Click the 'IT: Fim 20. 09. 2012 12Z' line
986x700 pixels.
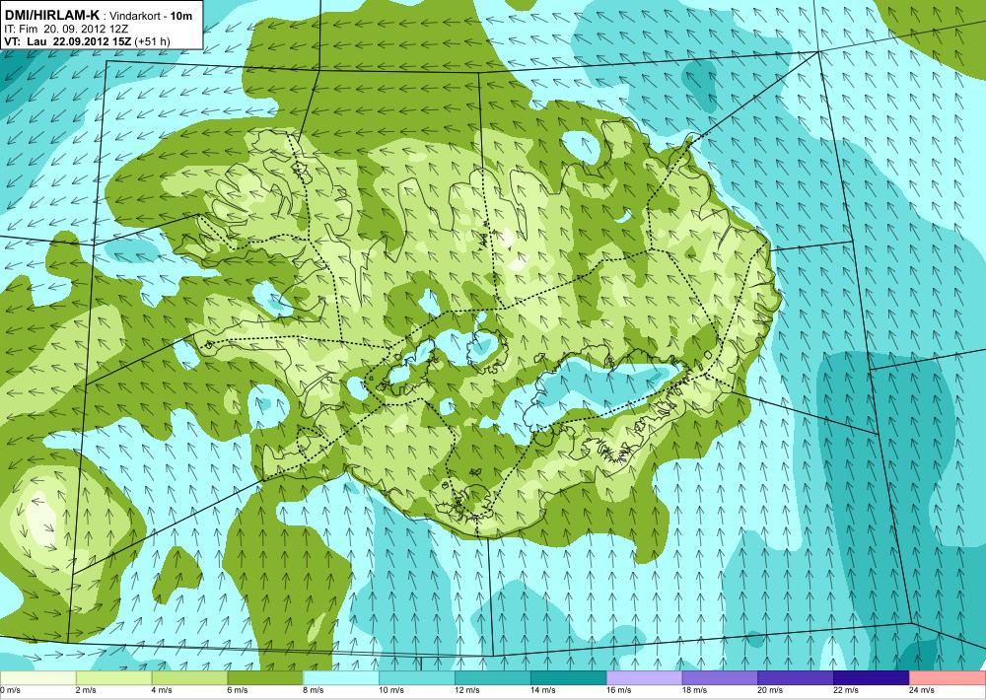67,29
